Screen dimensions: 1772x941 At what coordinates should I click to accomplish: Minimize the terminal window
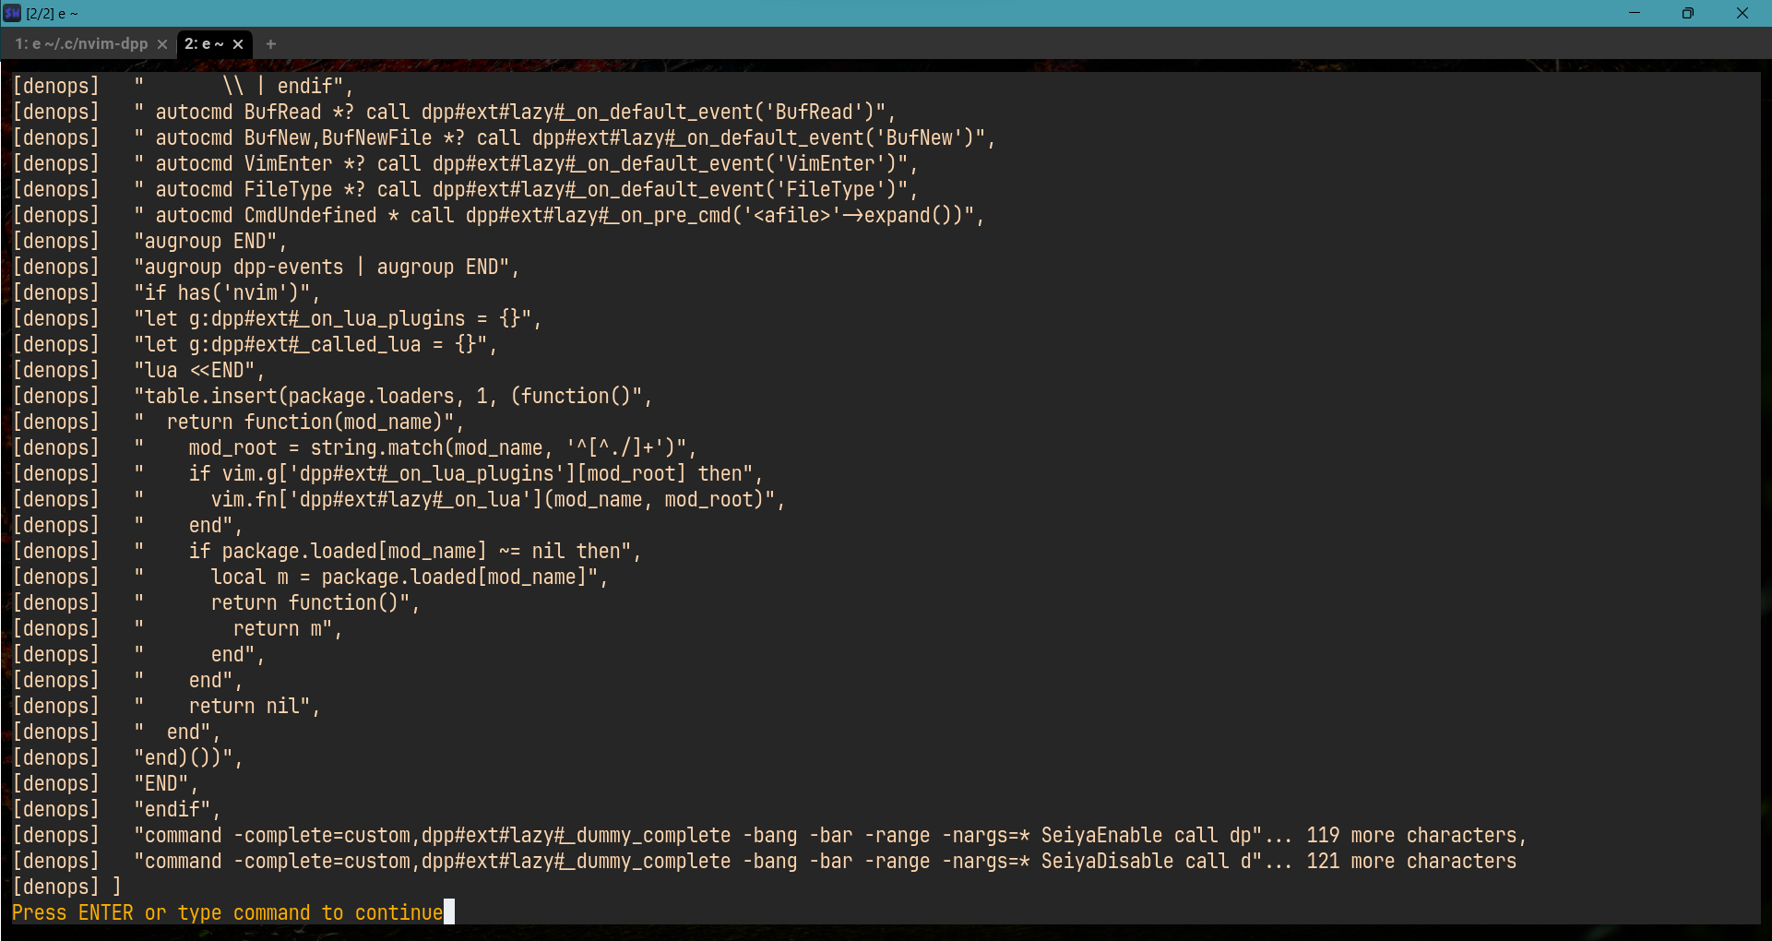coord(1635,13)
